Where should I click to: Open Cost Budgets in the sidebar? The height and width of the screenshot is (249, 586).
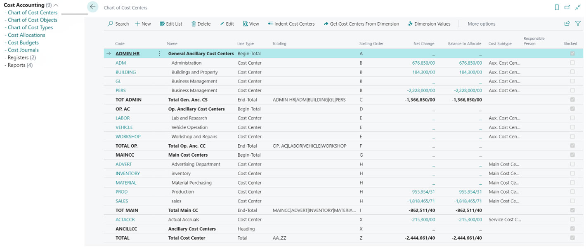point(23,42)
